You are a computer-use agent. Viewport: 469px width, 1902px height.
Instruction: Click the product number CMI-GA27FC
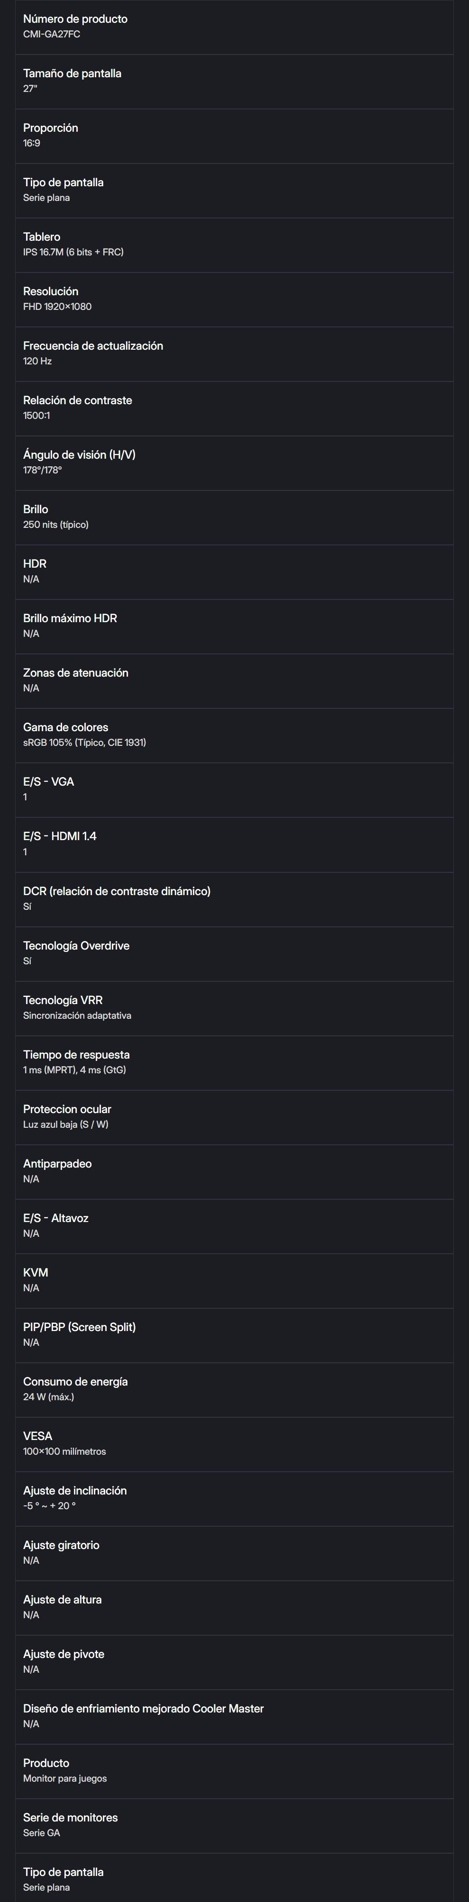pos(52,34)
